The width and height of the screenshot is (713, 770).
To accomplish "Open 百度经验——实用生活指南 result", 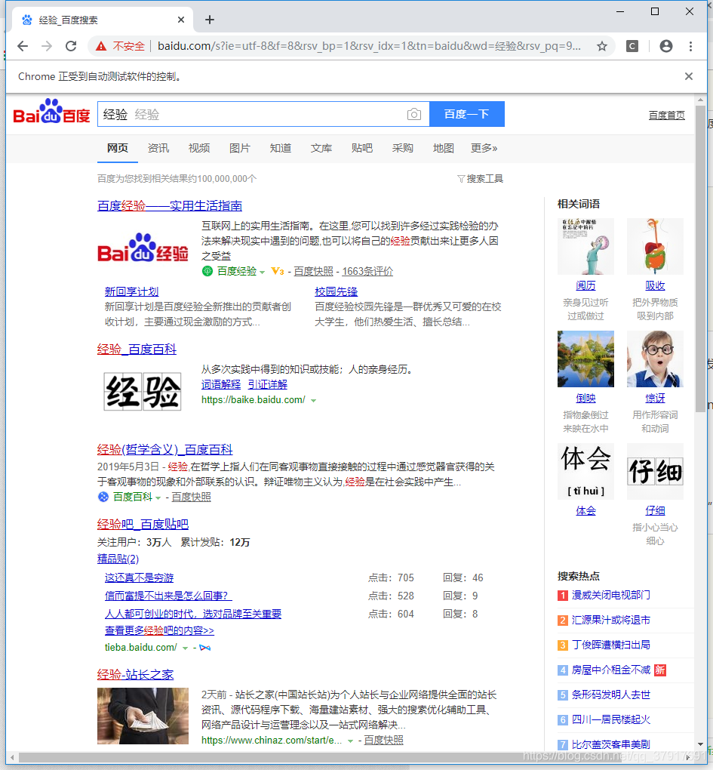I will [170, 206].
